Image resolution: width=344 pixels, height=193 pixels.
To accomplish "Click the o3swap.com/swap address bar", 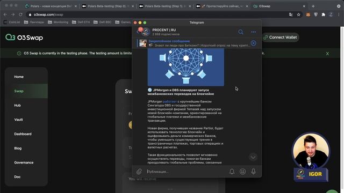I will click(158, 14).
